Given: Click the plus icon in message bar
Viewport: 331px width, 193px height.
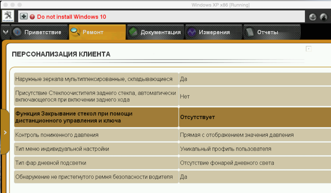Looking at the screenshot, I should click(x=24, y=16).
